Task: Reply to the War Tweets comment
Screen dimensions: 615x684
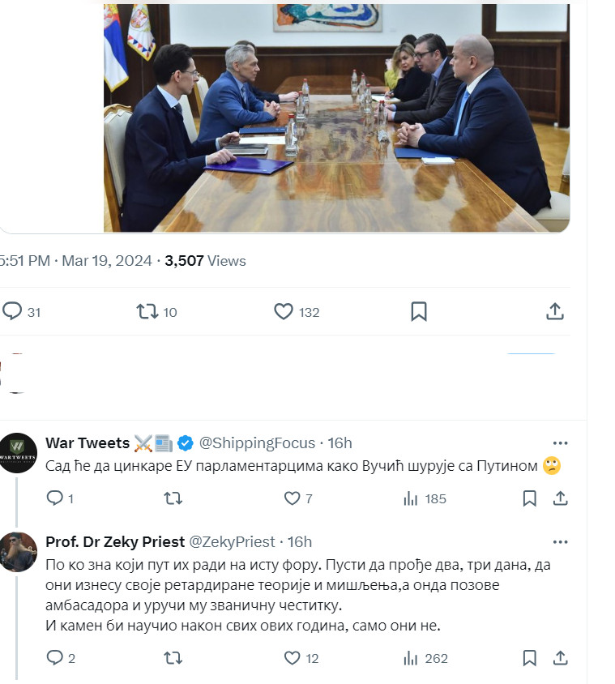Action: (x=55, y=498)
